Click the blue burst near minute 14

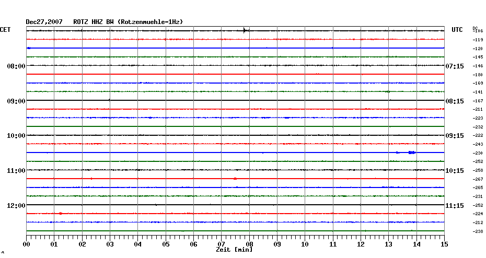[412, 153]
